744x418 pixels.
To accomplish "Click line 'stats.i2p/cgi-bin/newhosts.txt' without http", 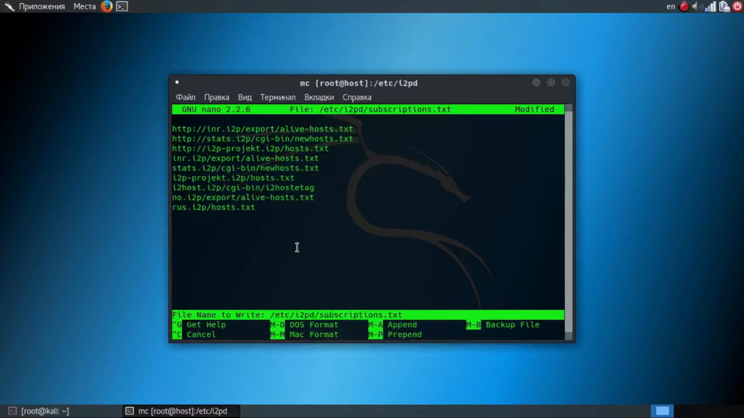I will click(x=246, y=168).
